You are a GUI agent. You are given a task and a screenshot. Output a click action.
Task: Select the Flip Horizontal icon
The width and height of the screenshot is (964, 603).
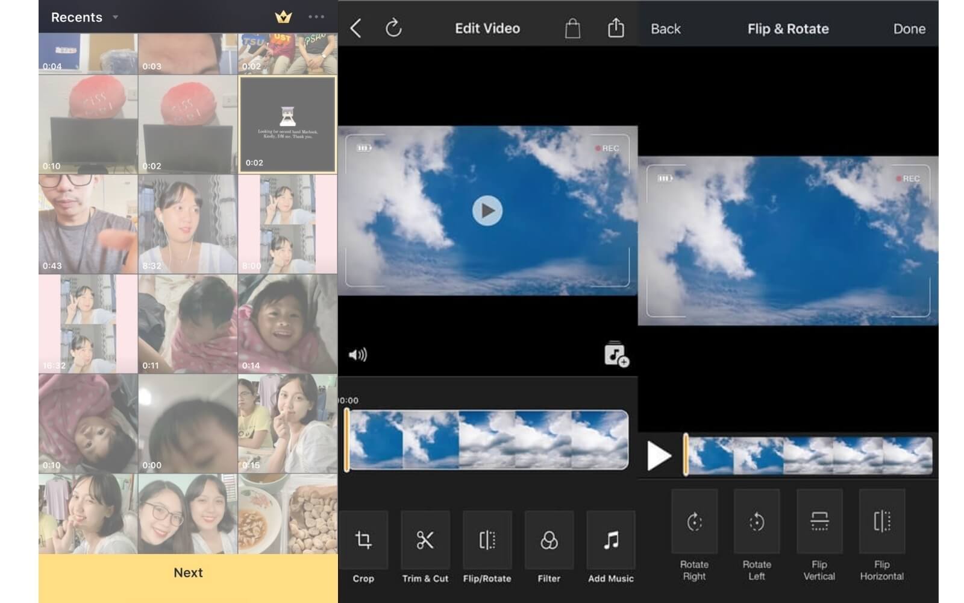coord(881,522)
